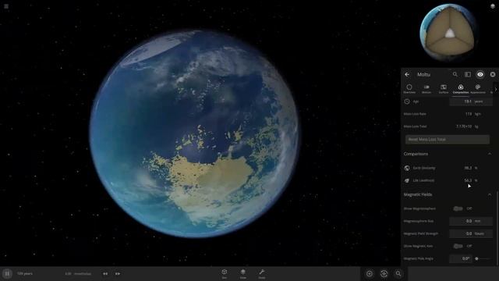The height and width of the screenshot is (281, 499).
Task: Edit Magnetic Field Strength value
Action: 471,233
